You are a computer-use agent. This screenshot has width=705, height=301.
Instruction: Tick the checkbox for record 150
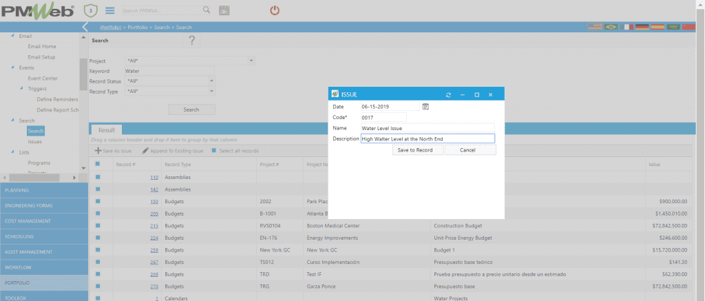coord(98,201)
